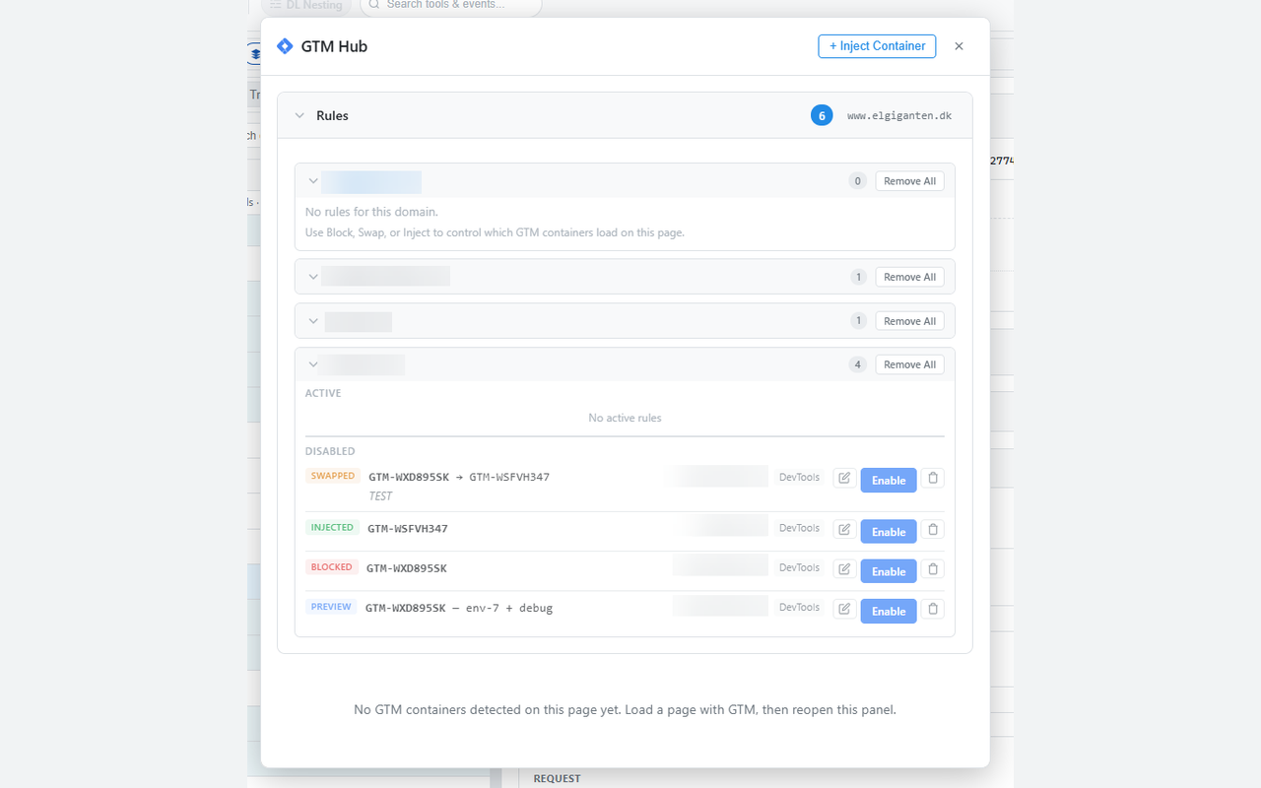Viewport: 1261px width, 788px height.
Task: Delete the BLOCKED GTM-WXD895SK rule
Action: tap(933, 568)
